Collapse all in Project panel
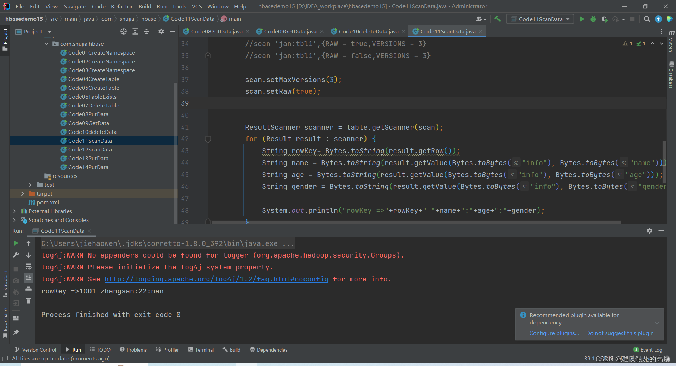The height and width of the screenshot is (366, 676). 146,32
